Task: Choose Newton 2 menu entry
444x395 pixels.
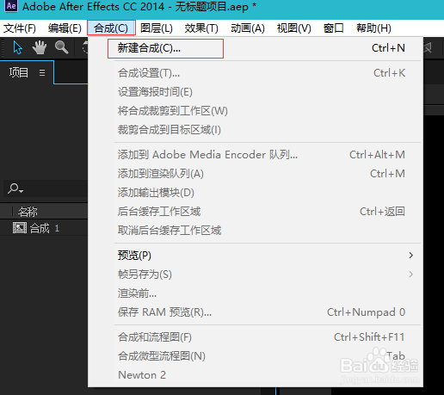Action: tap(256, 375)
